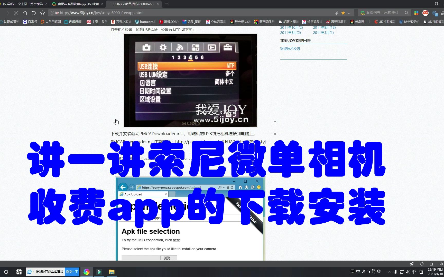Click the 'here' USB connection link

(x=176, y=240)
